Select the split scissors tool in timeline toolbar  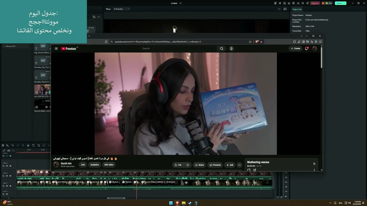28,146
